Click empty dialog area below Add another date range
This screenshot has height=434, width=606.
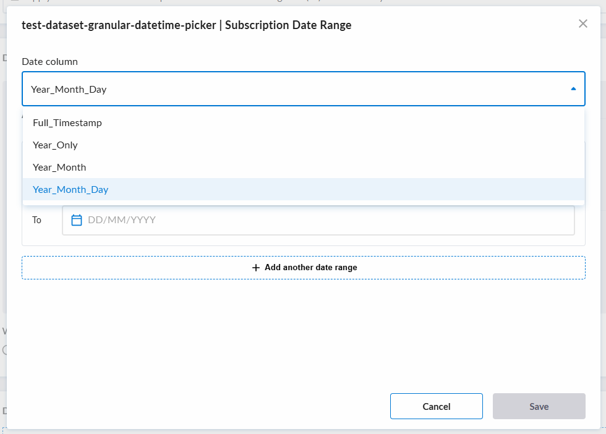coord(304,333)
